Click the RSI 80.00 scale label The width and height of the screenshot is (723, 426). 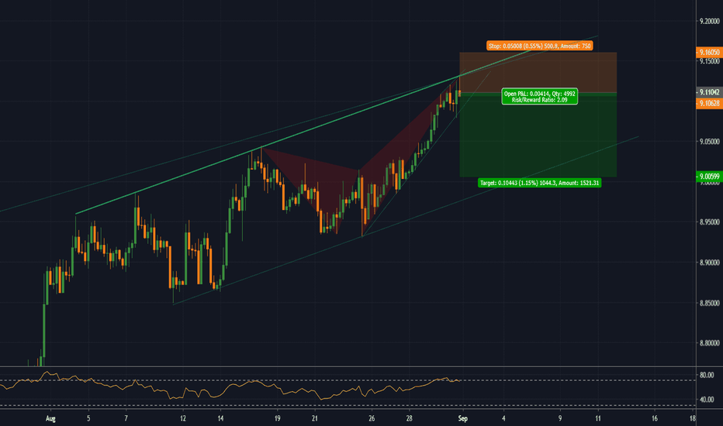707,376
